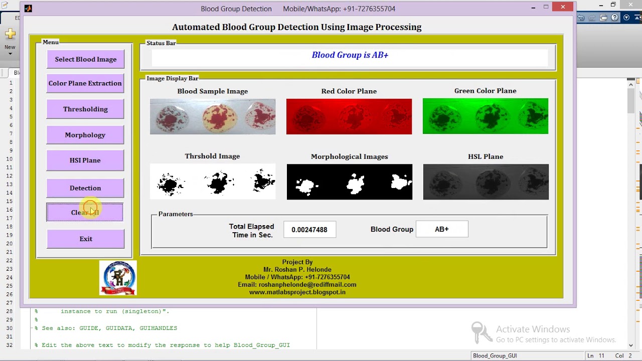Screen dimensions: 642x361
Task: Minimize the Blood Group Detection window
Action: pos(533,8)
